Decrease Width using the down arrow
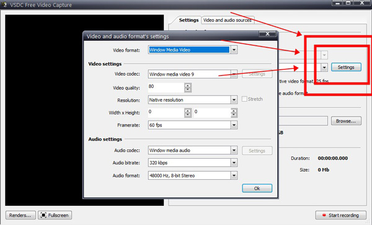 point(188,115)
